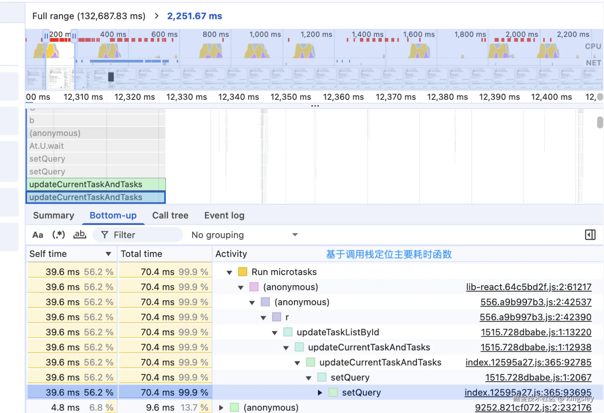Open lib-react.64c5bd2f.js:2:61217 source link

[x=529, y=287]
